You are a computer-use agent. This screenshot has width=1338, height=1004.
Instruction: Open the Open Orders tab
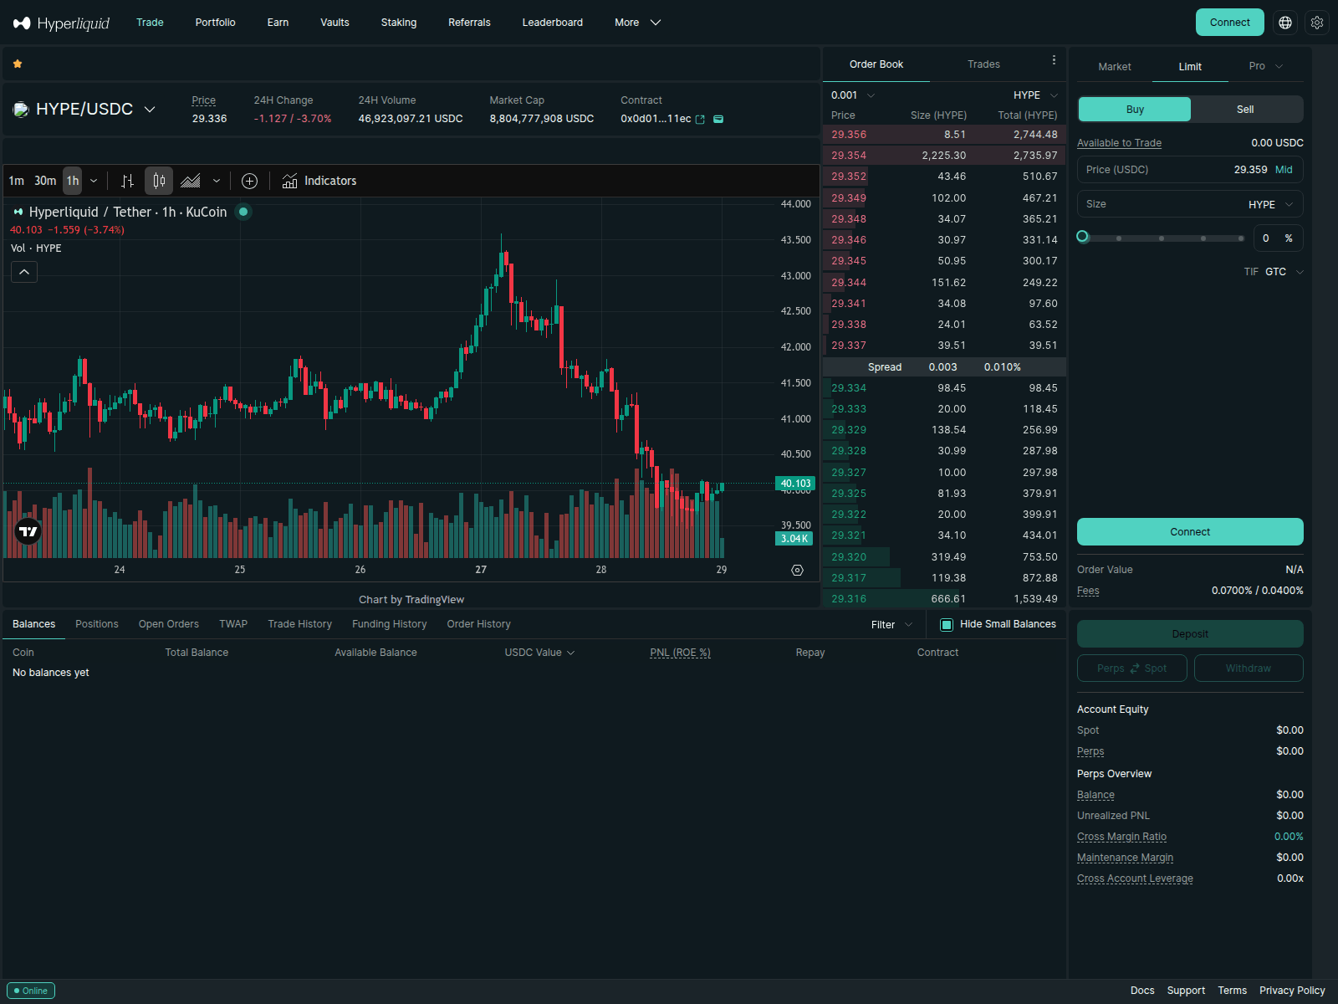[x=169, y=624]
